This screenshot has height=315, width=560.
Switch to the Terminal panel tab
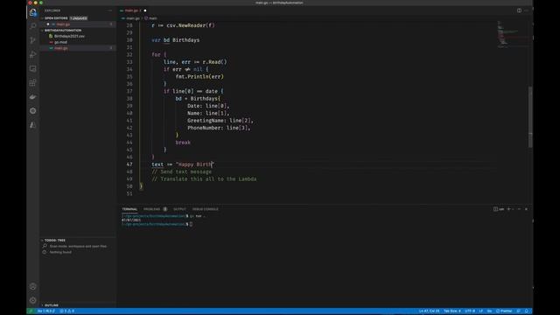coord(129,209)
